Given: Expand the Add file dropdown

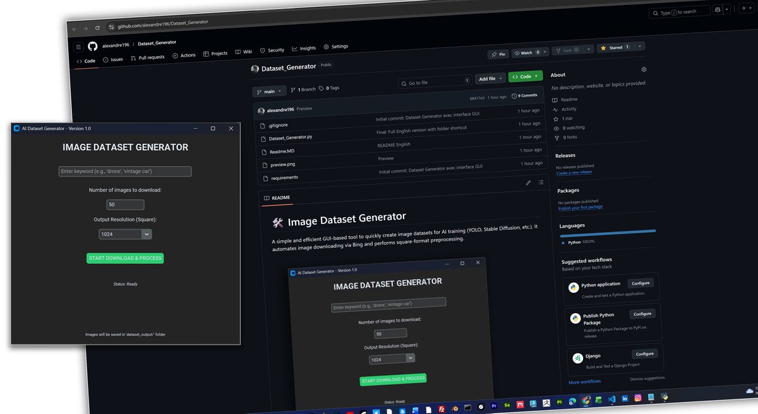Looking at the screenshot, I should pyautogui.click(x=491, y=79).
